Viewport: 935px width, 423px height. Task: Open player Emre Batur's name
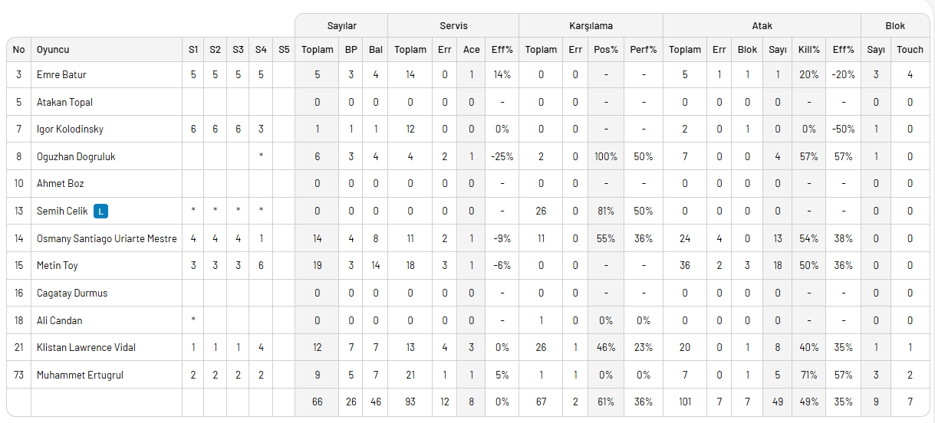click(x=61, y=75)
